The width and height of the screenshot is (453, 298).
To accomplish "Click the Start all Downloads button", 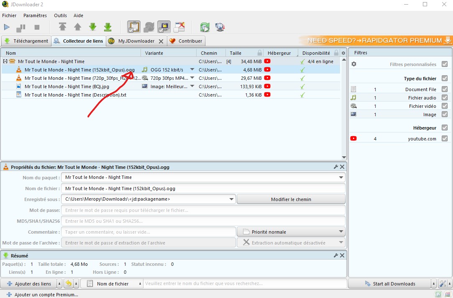I will [x=389, y=284].
